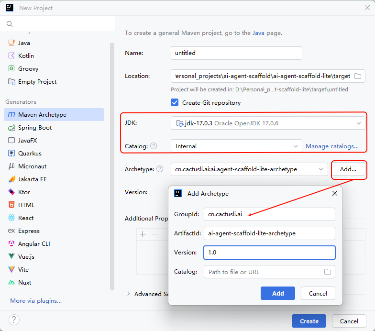
Task: Select the Java project type
Action: 54,43
